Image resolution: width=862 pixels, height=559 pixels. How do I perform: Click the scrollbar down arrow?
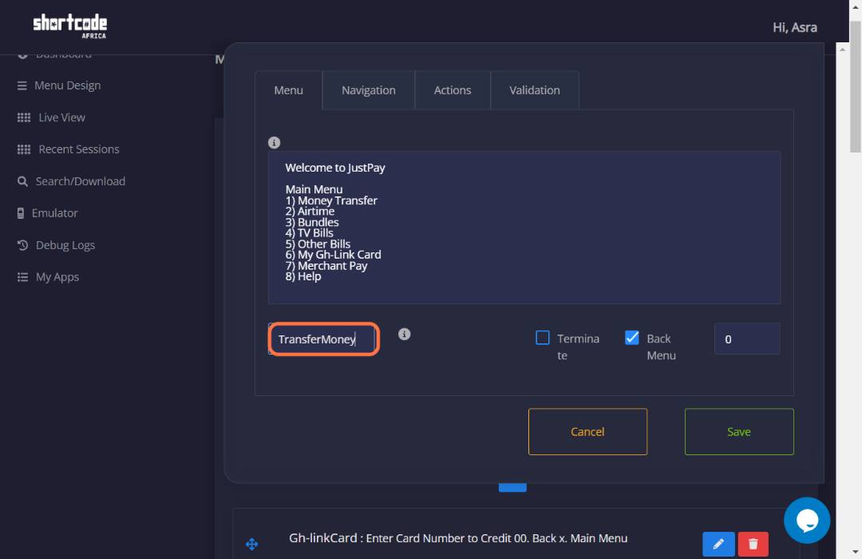click(x=856, y=552)
